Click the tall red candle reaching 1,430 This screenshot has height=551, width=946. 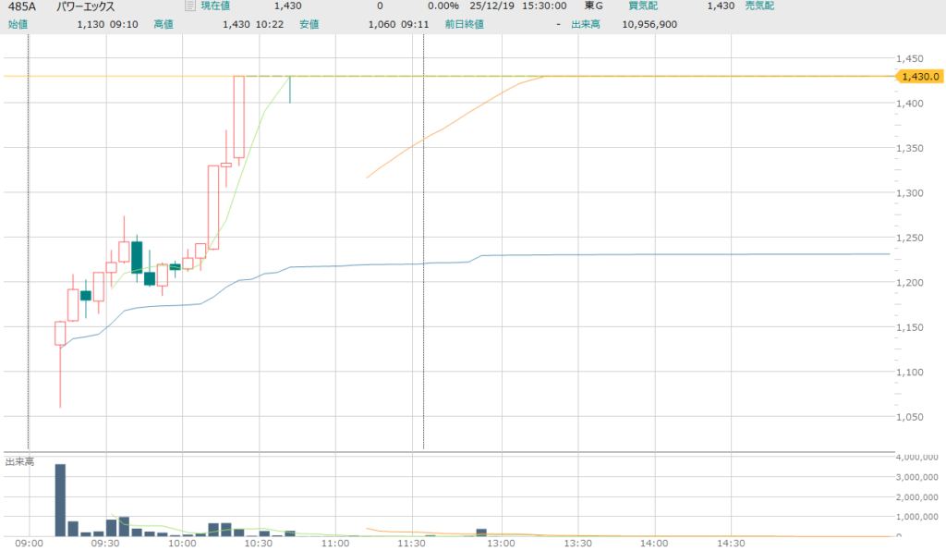click(x=238, y=116)
